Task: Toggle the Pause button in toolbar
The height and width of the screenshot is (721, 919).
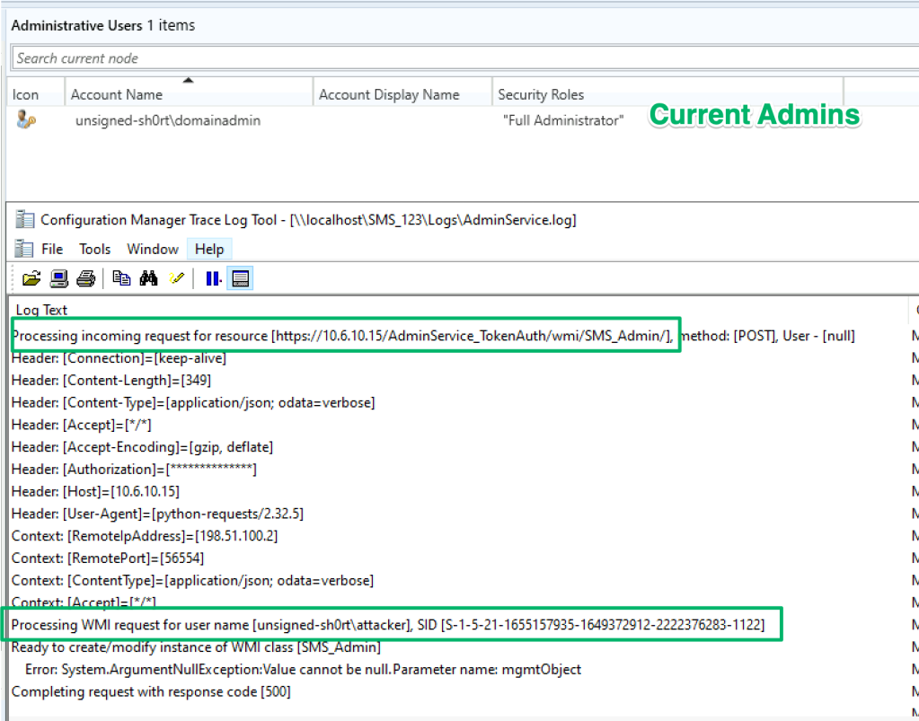Action: tap(213, 279)
